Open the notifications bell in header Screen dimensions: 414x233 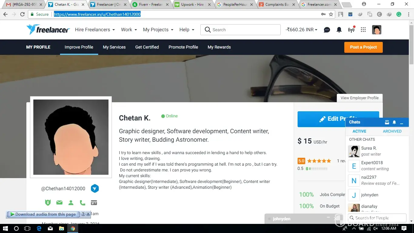pyautogui.click(x=339, y=30)
